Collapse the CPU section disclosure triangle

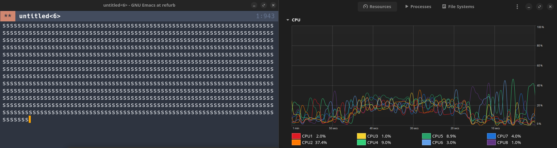point(288,20)
